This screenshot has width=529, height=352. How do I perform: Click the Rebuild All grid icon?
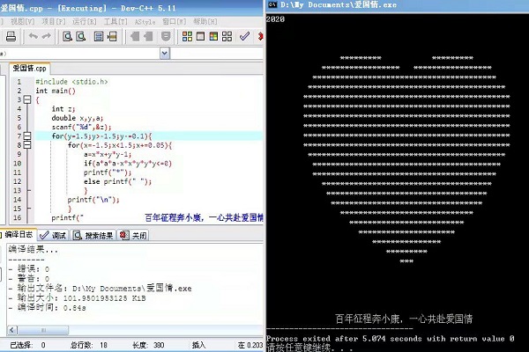tap(227, 36)
